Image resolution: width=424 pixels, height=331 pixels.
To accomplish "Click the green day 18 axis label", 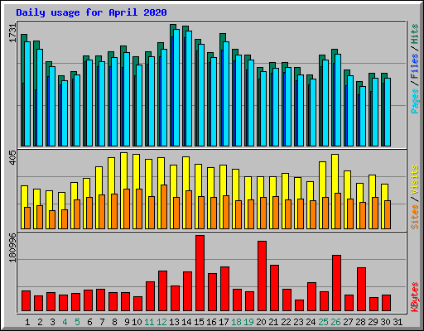I will tap(236, 322).
